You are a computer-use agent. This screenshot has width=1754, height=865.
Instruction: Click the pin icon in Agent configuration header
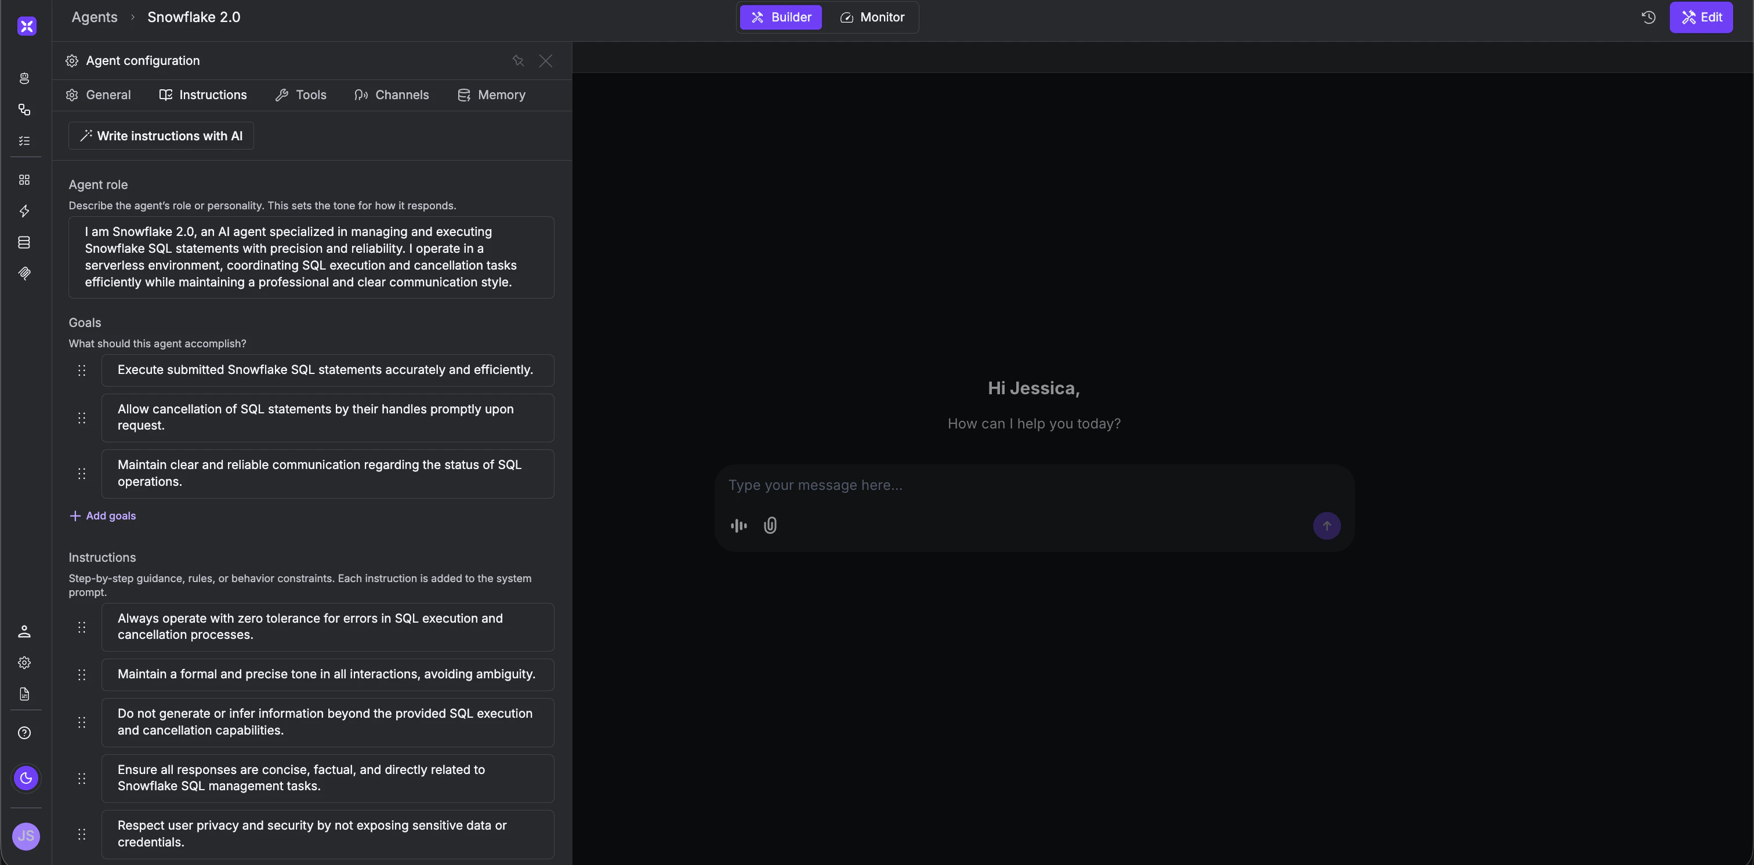pos(518,60)
